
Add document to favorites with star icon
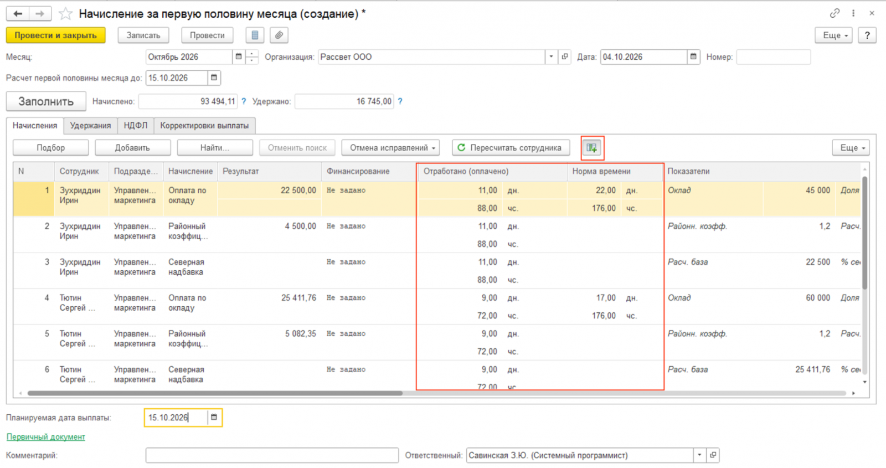click(x=65, y=14)
